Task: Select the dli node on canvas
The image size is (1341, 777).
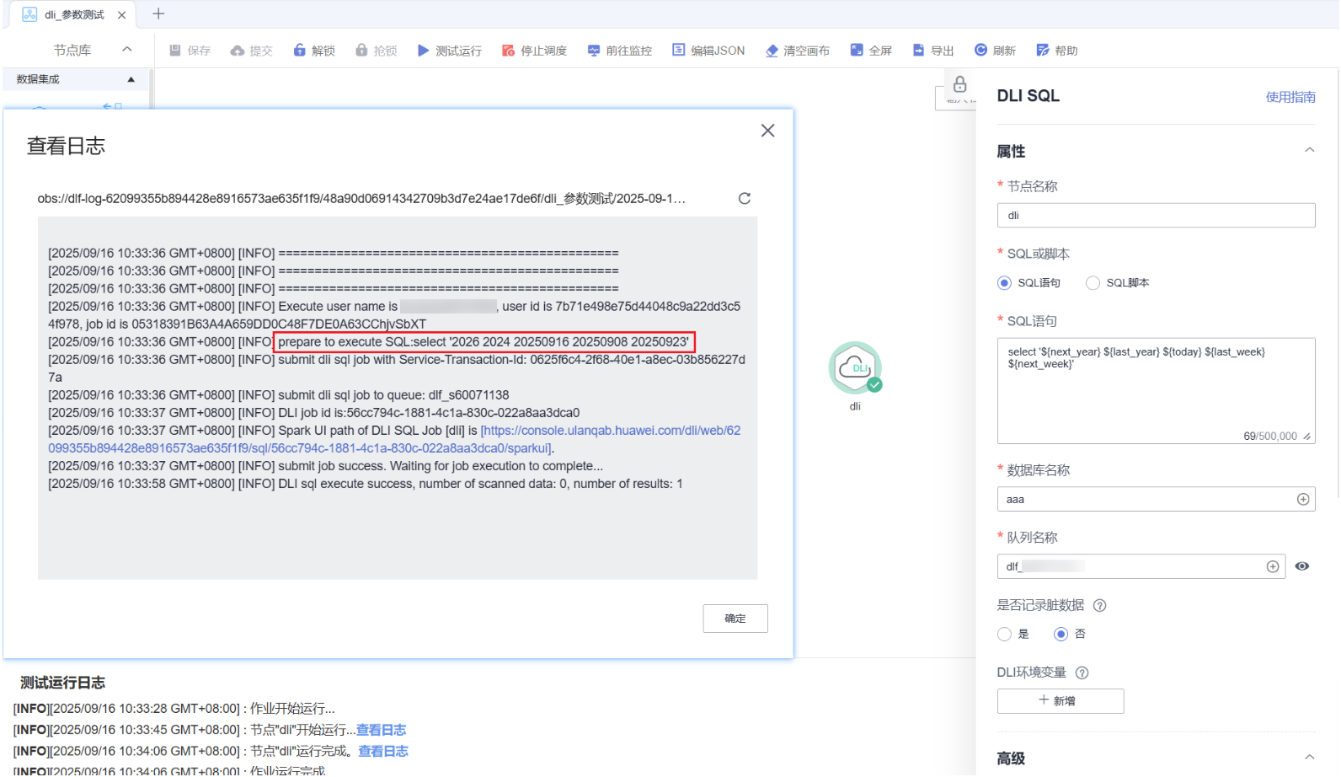Action: tap(855, 368)
